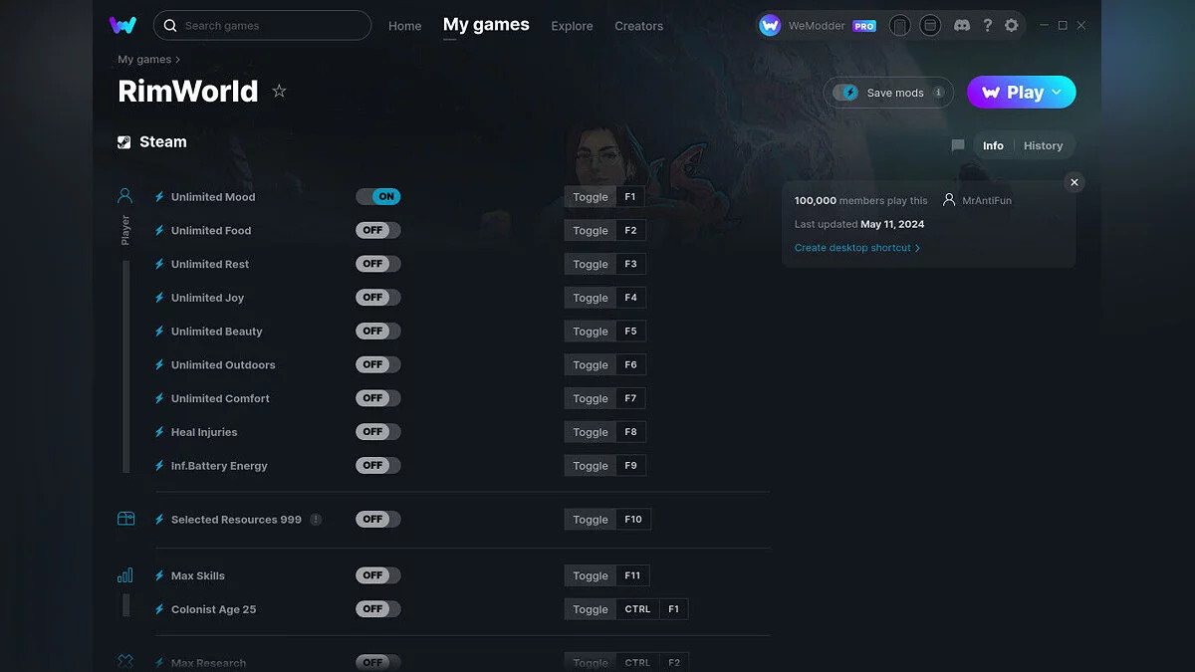Viewport: 1195px width, 672px height.
Task: Open the Explore tab
Action: pos(572,26)
